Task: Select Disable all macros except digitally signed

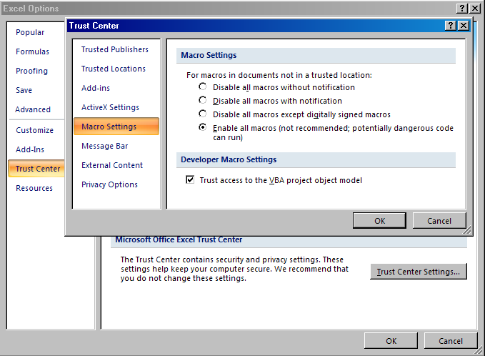Action: (x=203, y=114)
